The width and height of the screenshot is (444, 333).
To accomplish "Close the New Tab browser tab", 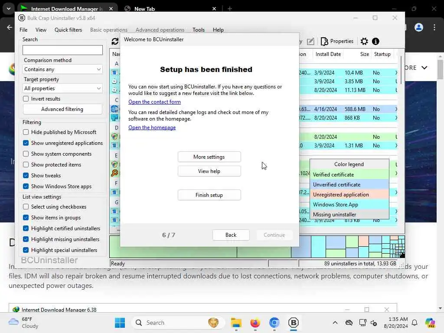I will coord(214,9).
